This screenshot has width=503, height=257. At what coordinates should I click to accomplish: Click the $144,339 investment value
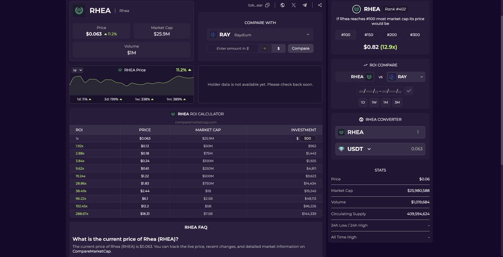(x=309, y=213)
